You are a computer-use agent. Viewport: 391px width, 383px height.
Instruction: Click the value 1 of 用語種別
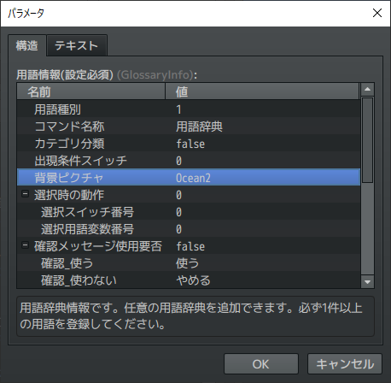pos(178,109)
